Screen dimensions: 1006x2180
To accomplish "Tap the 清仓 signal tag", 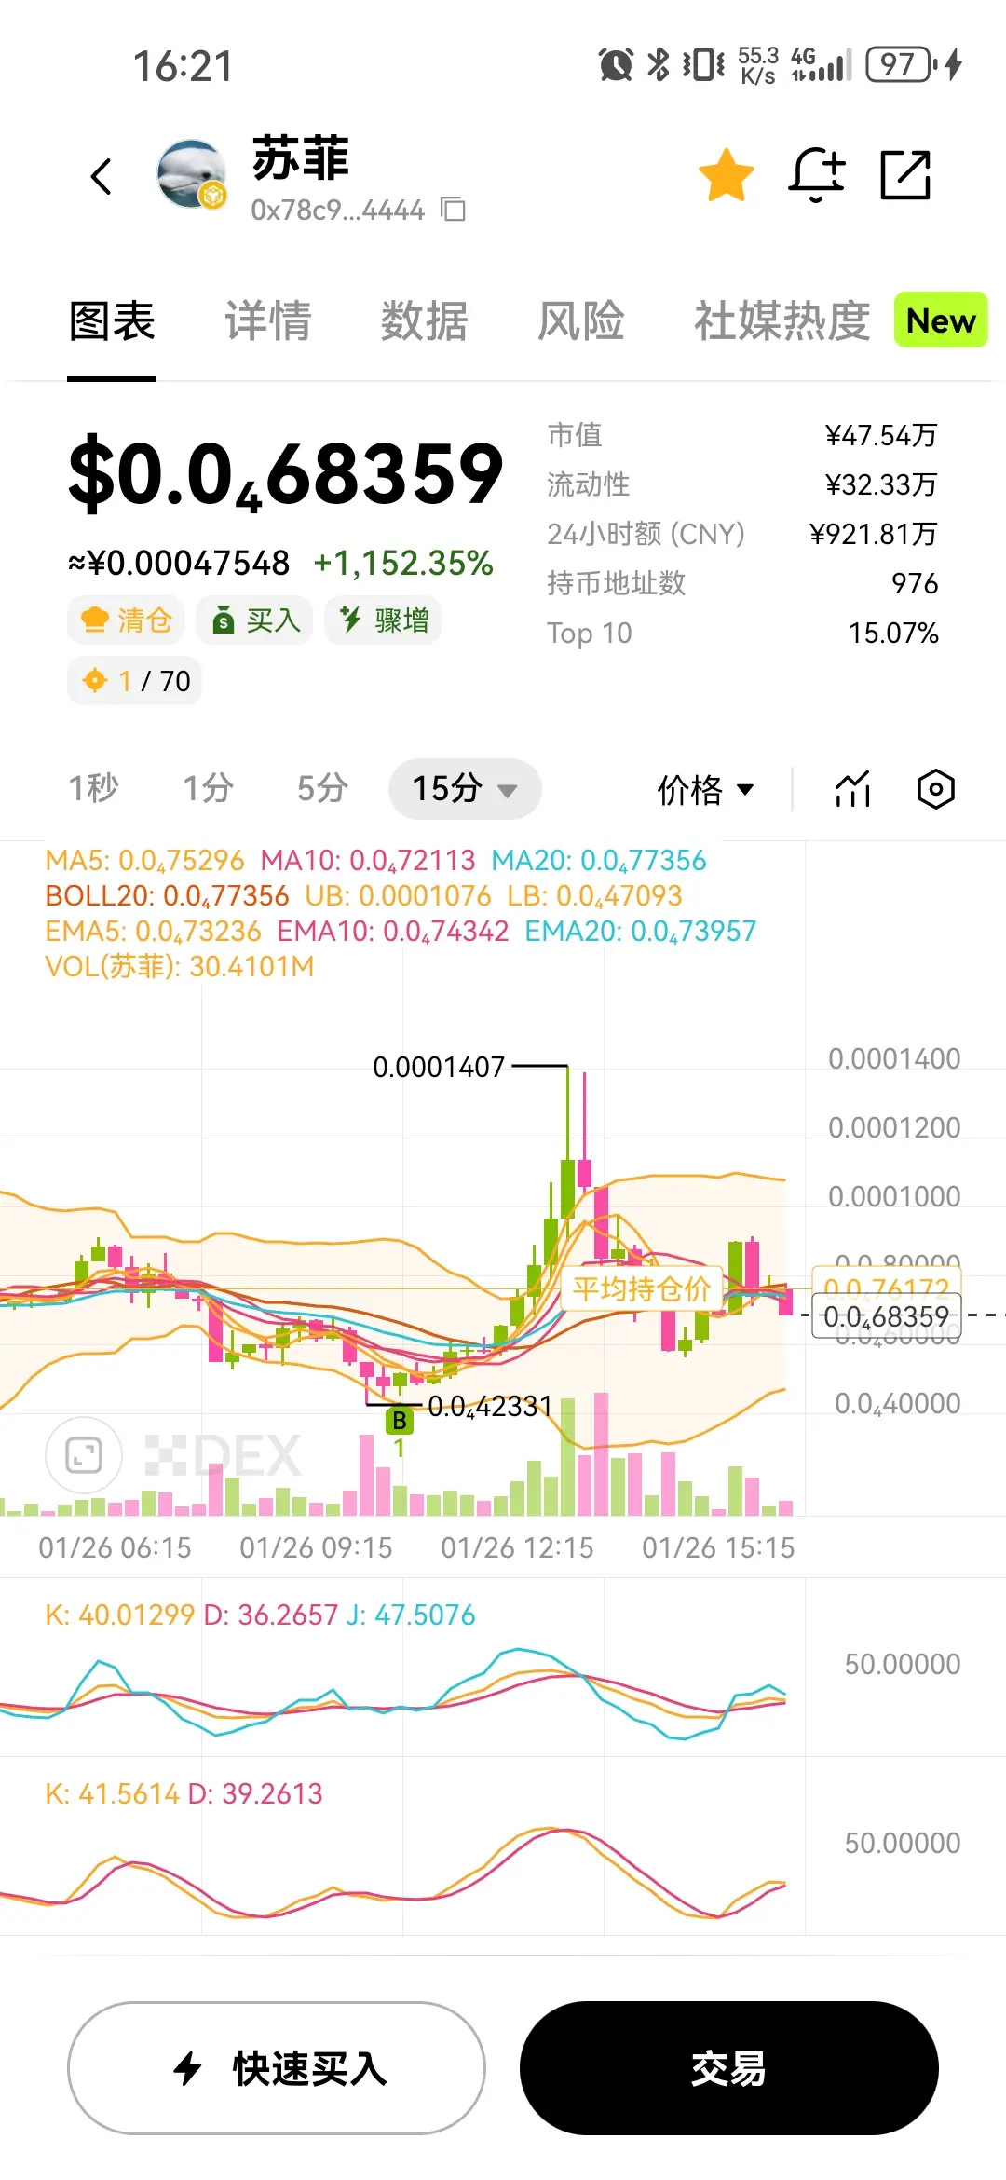I will tap(127, 620).
